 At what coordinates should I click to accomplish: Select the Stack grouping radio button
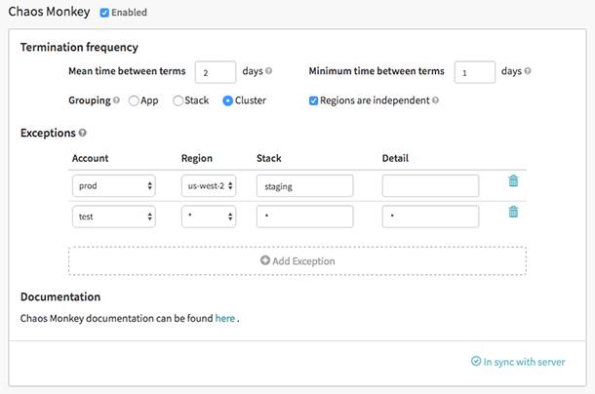(x=178, y=99)
